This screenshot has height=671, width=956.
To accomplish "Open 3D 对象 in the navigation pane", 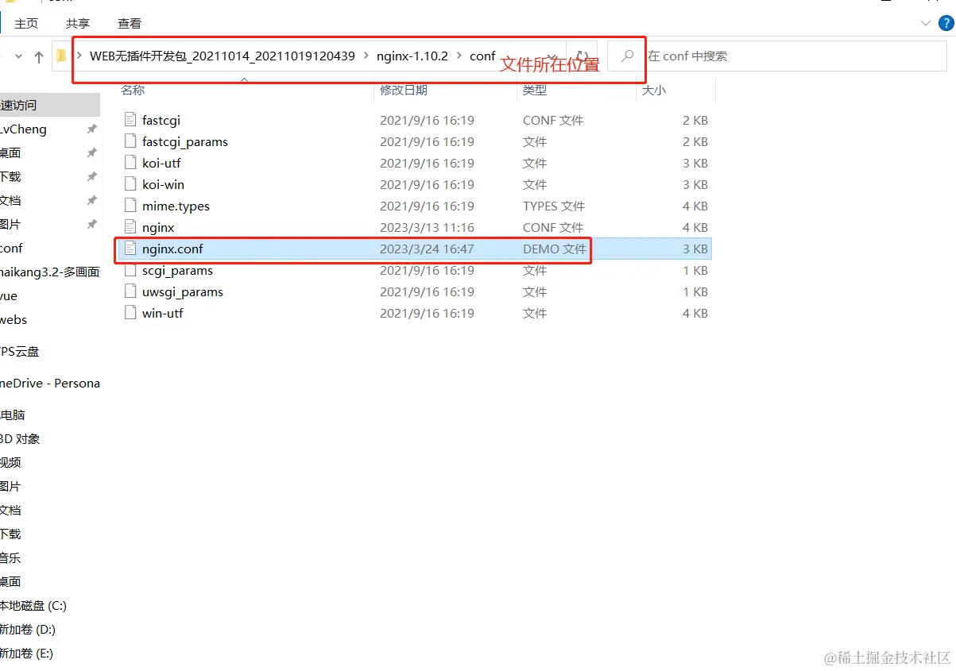I will pos(20,438).
